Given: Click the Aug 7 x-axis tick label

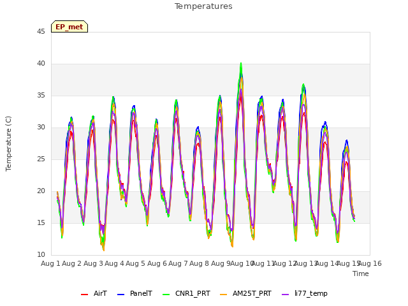Looking at the screenshot, I should [x=178, y=263].
